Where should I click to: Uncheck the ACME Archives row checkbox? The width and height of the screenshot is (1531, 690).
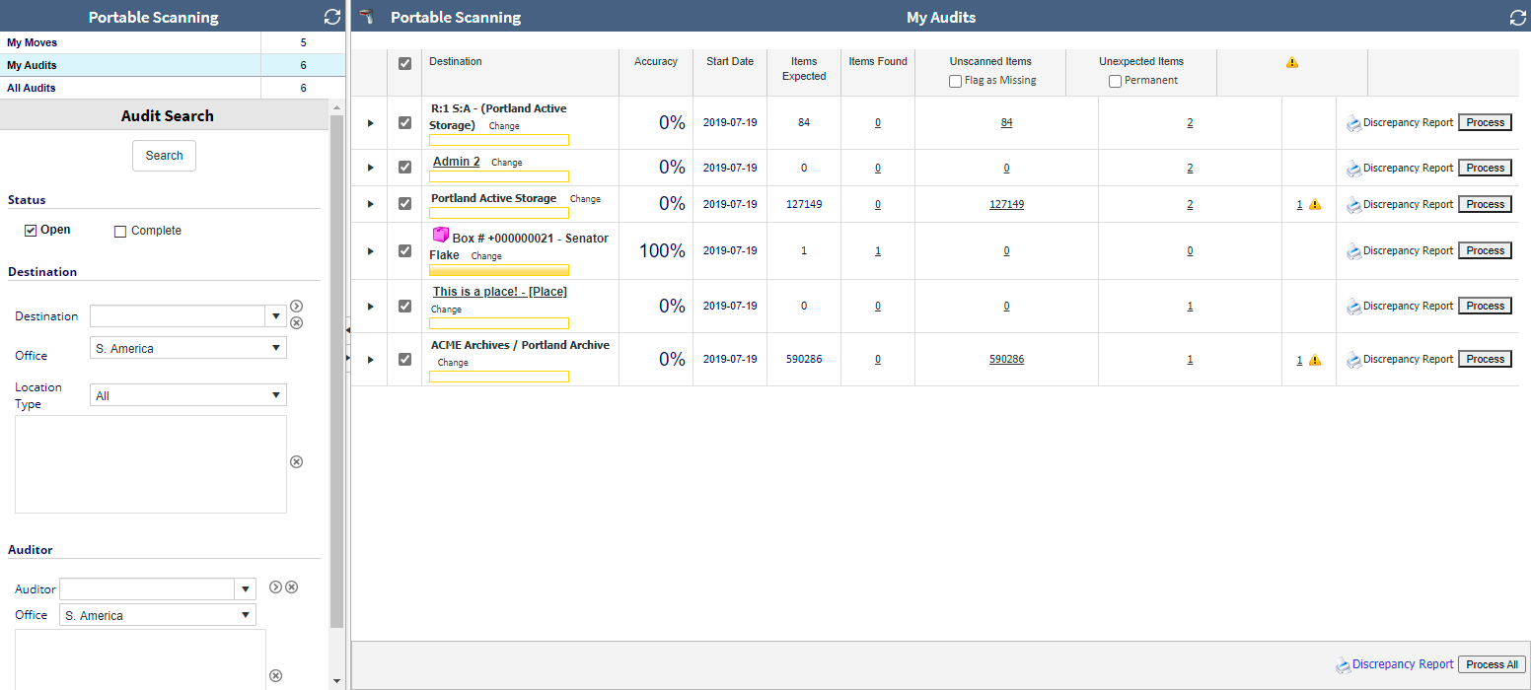(x=404, y=359)
